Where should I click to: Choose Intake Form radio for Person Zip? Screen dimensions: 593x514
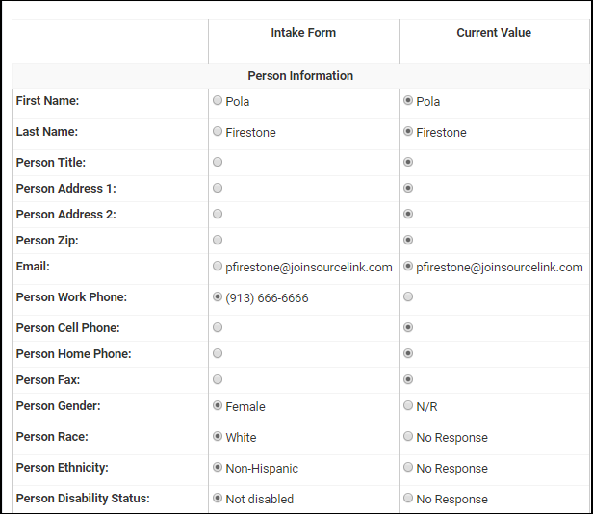[218, 240]
